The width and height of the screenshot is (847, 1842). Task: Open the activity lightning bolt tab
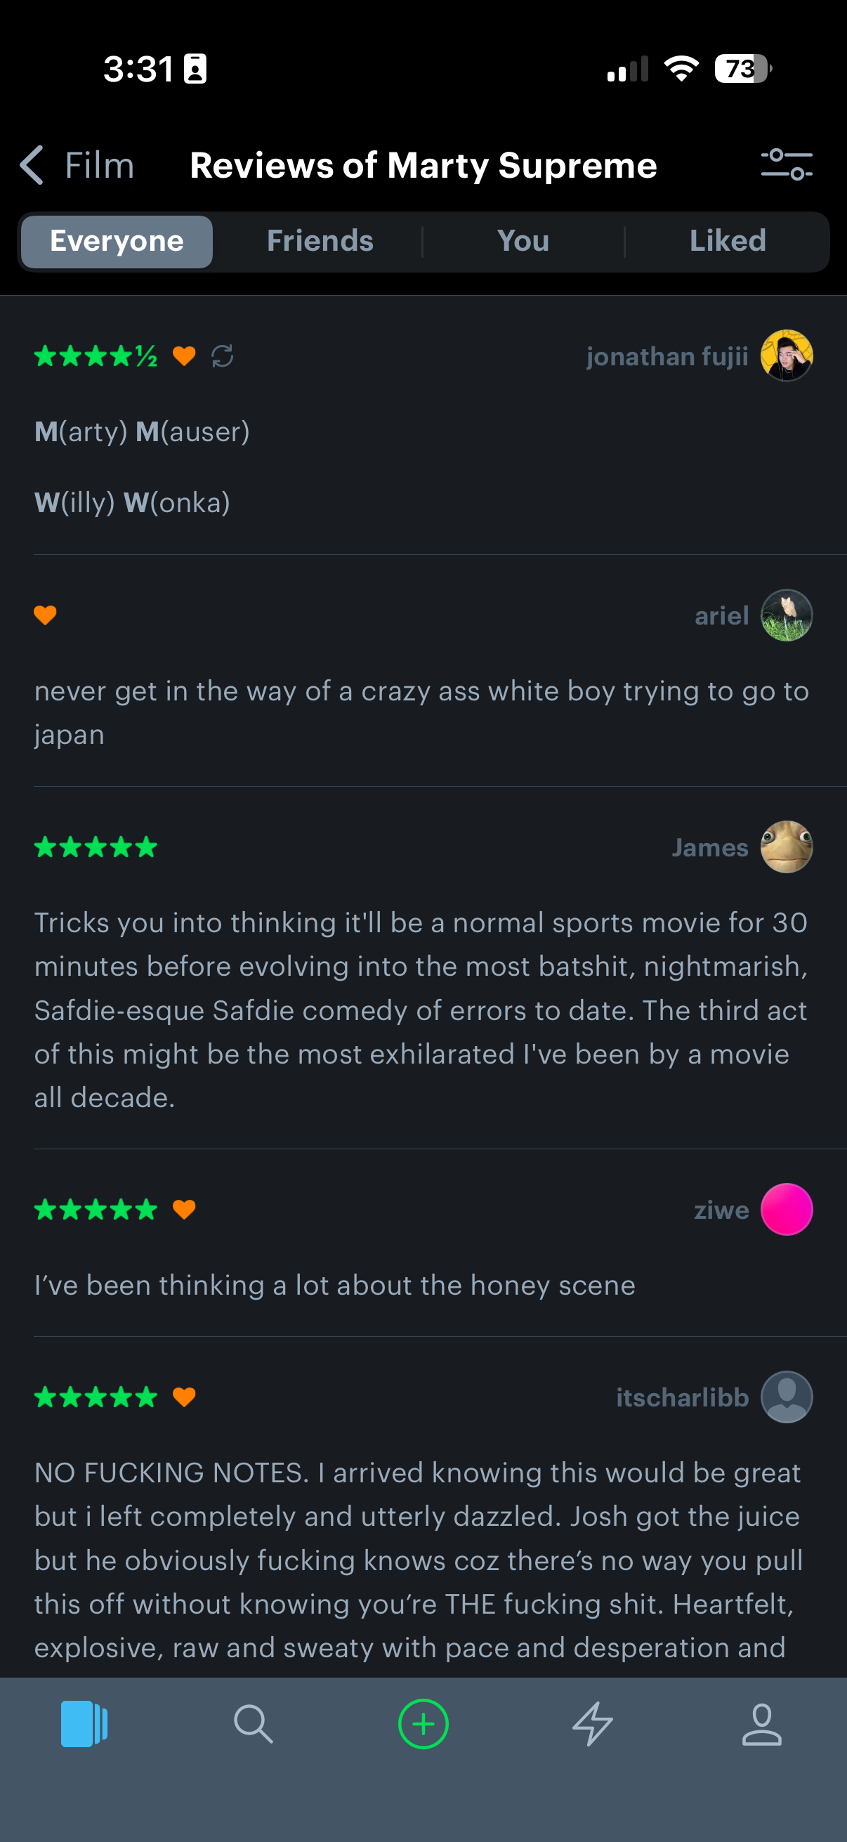tap(593, 1723)
